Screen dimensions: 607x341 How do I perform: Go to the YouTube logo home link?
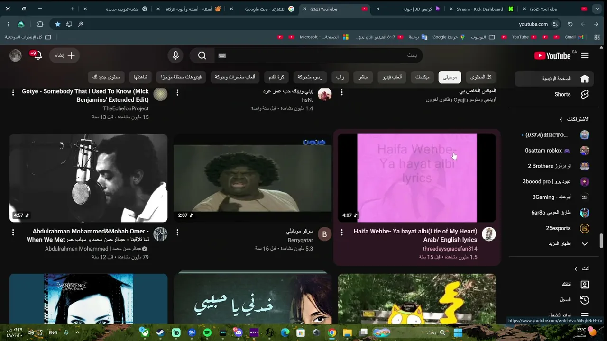tap(552, 55)
